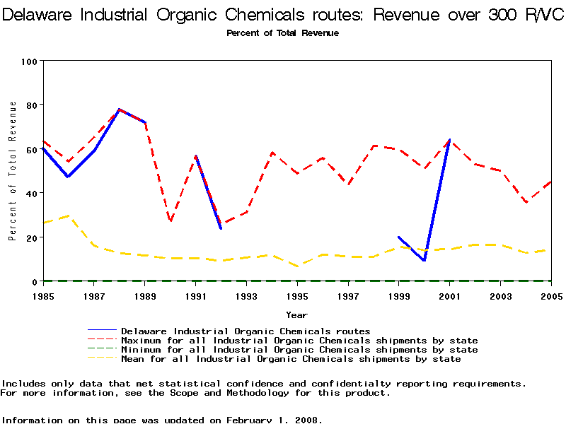
Task: Click the rotated 'Percent of Total Revenue' y-axis title
Action: click(x=13, y=171)
